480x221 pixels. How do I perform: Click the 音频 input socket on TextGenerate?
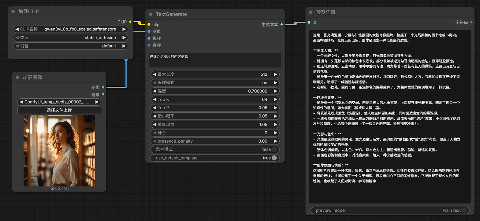point(149,45)
